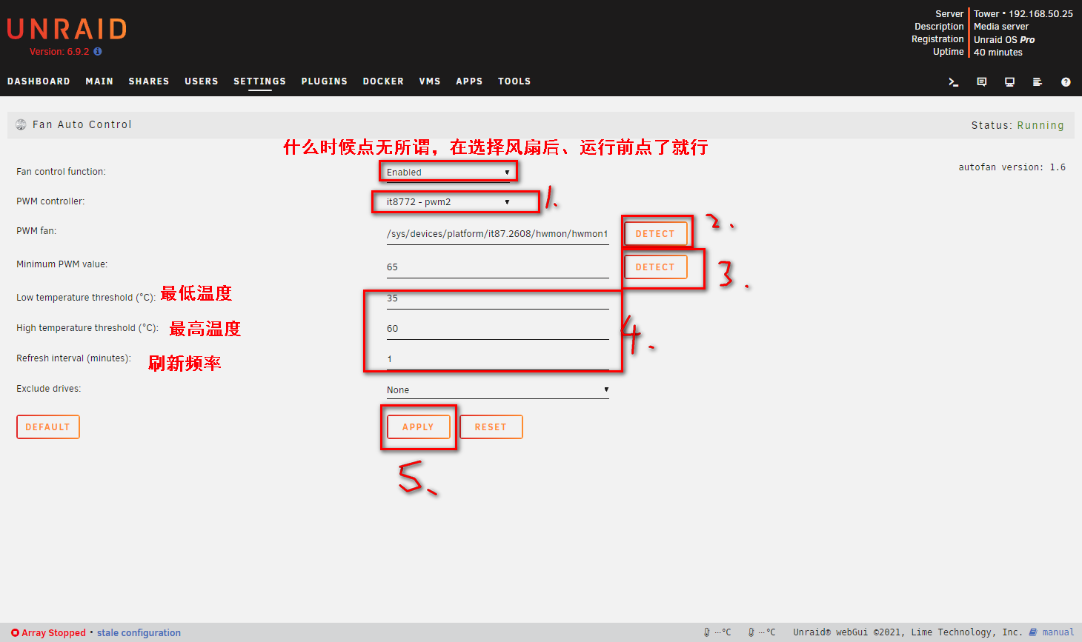Open the Docker menu
Image resolution: width=1082 pixels, height=642 pixels.
[x=383, y=81]
